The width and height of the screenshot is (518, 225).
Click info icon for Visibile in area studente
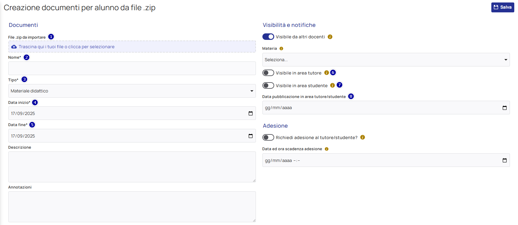(x=333, y=85)
